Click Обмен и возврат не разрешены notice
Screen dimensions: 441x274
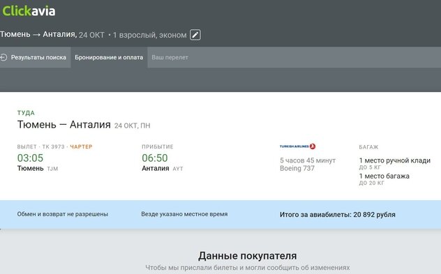click(62, 214)
